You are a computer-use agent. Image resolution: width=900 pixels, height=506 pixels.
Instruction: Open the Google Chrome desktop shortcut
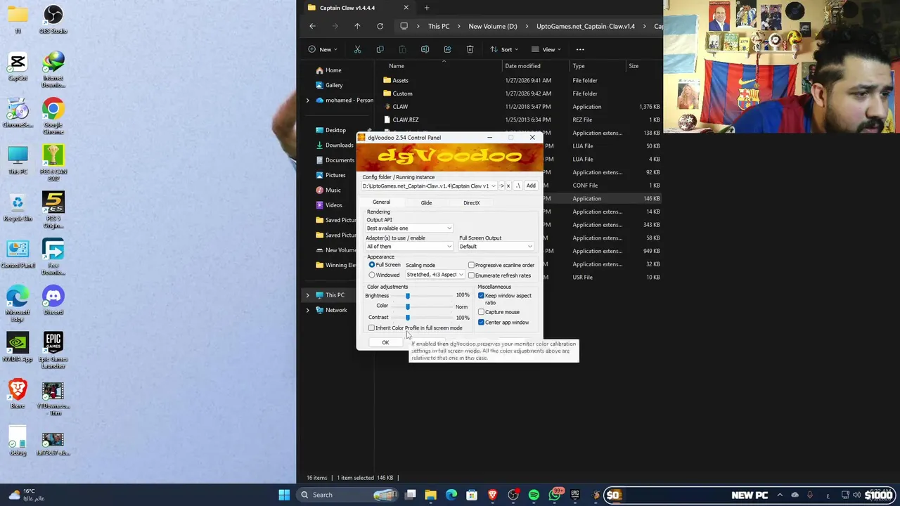click(53, 116)
